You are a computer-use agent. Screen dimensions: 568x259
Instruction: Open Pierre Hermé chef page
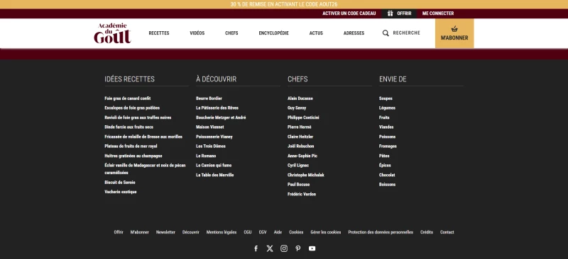(299, 127)
